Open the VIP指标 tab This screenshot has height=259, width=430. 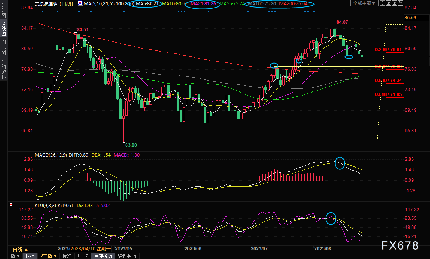pos(48,256)
